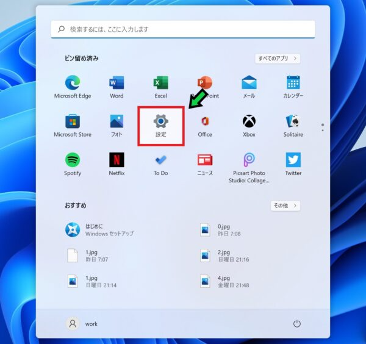The height and width of the screenshot is (344, 366).
Task: Open はじめに Windows セットアップ item
Action: 99,230
